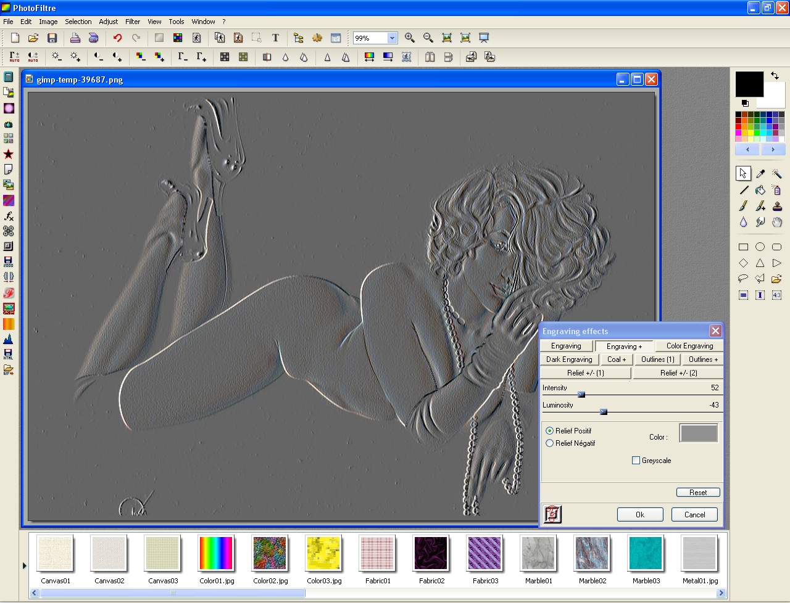Select the Color01.jpg rainbow thumbnail

pos(216,553)
